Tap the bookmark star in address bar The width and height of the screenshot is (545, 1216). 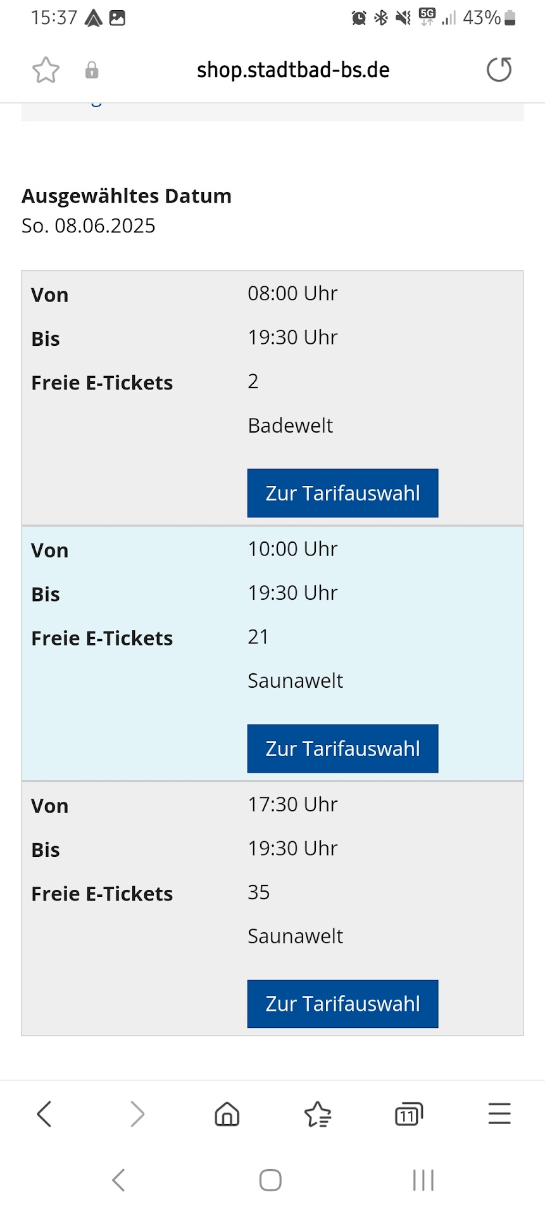(x=46, y=70)
